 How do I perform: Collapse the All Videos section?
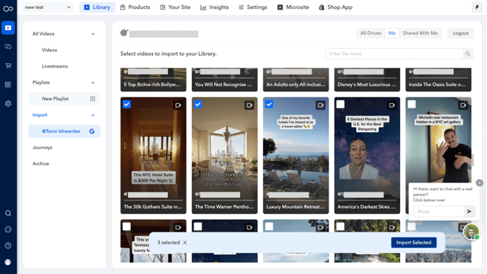click(93, 34)
